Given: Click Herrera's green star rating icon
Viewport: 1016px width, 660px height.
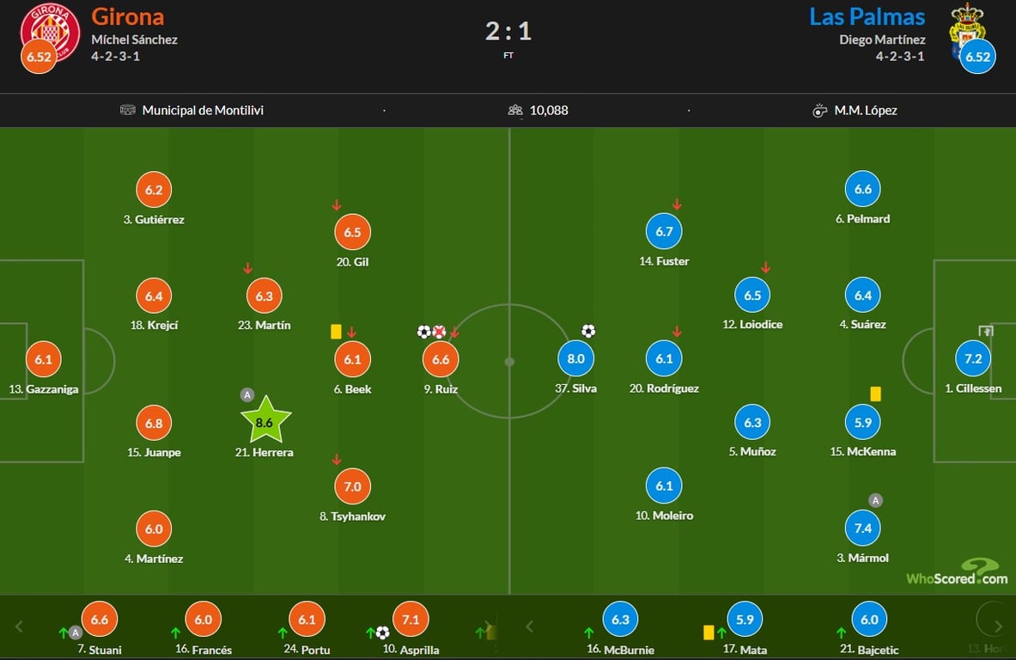Looking at the screenshot, I should (x=266, y=422).
